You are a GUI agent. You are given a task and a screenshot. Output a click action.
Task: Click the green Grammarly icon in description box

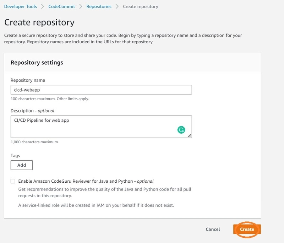coord(181,130)
